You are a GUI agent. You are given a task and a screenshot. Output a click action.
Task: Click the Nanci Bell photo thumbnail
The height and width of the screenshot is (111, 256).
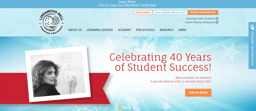[x=58, y=74]
